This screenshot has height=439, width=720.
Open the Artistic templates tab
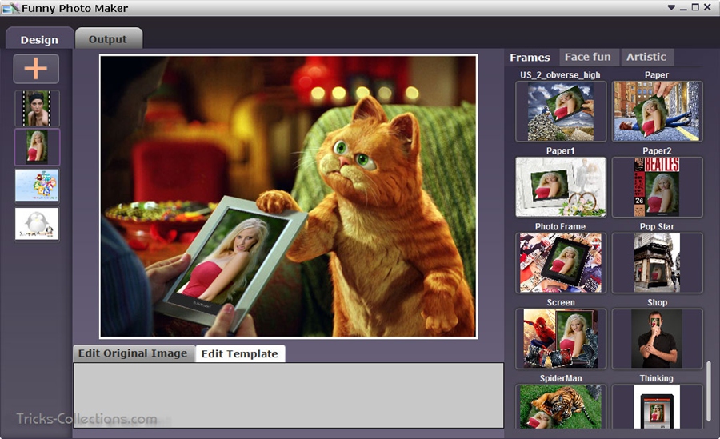[x=646, y=57]
